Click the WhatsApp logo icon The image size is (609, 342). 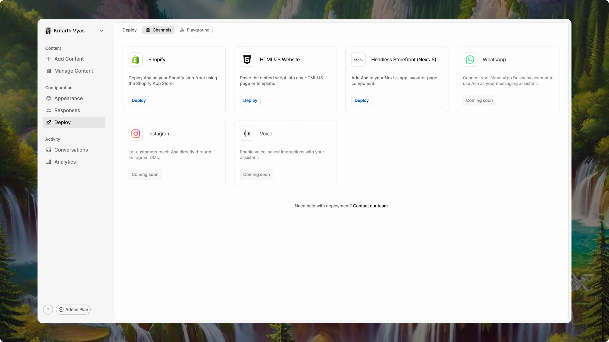tap(470, 60)
